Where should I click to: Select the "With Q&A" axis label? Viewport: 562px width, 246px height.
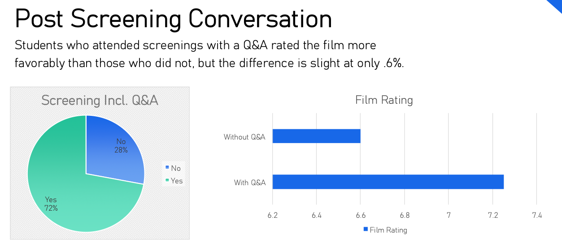coord(250,182)
